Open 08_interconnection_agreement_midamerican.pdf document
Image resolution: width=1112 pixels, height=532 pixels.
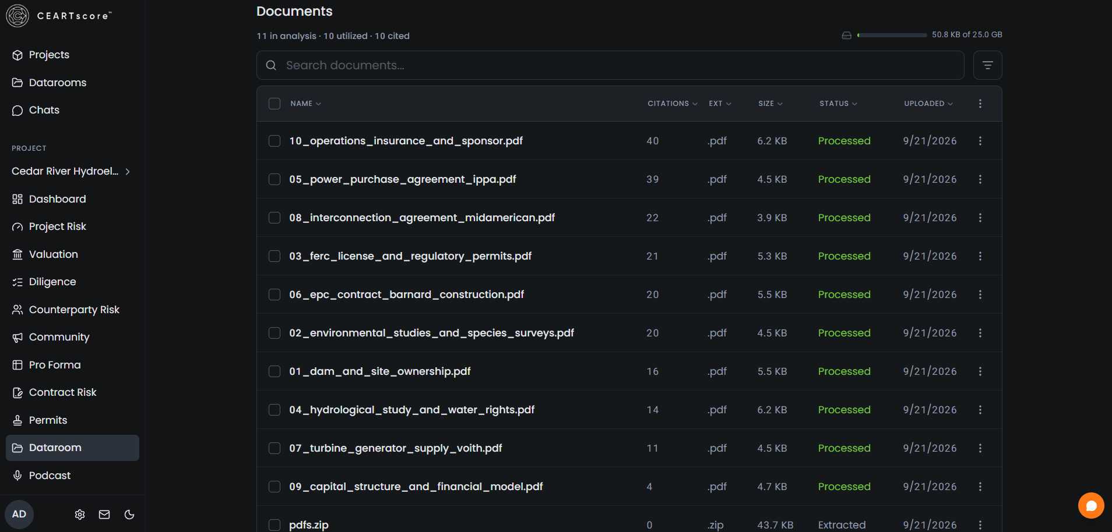[x=422, y=218]
